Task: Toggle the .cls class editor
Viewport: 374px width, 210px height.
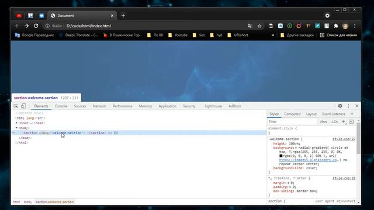Action: pos(334,122)
